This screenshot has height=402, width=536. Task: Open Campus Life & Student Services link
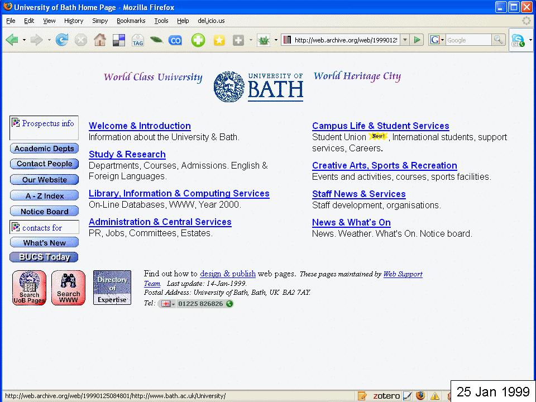click(x=380, y=126)
